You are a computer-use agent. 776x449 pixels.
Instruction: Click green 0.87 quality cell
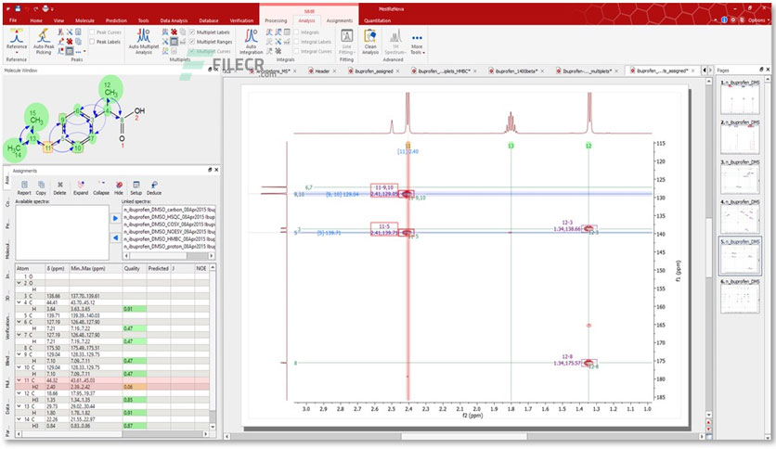[135, 426]
